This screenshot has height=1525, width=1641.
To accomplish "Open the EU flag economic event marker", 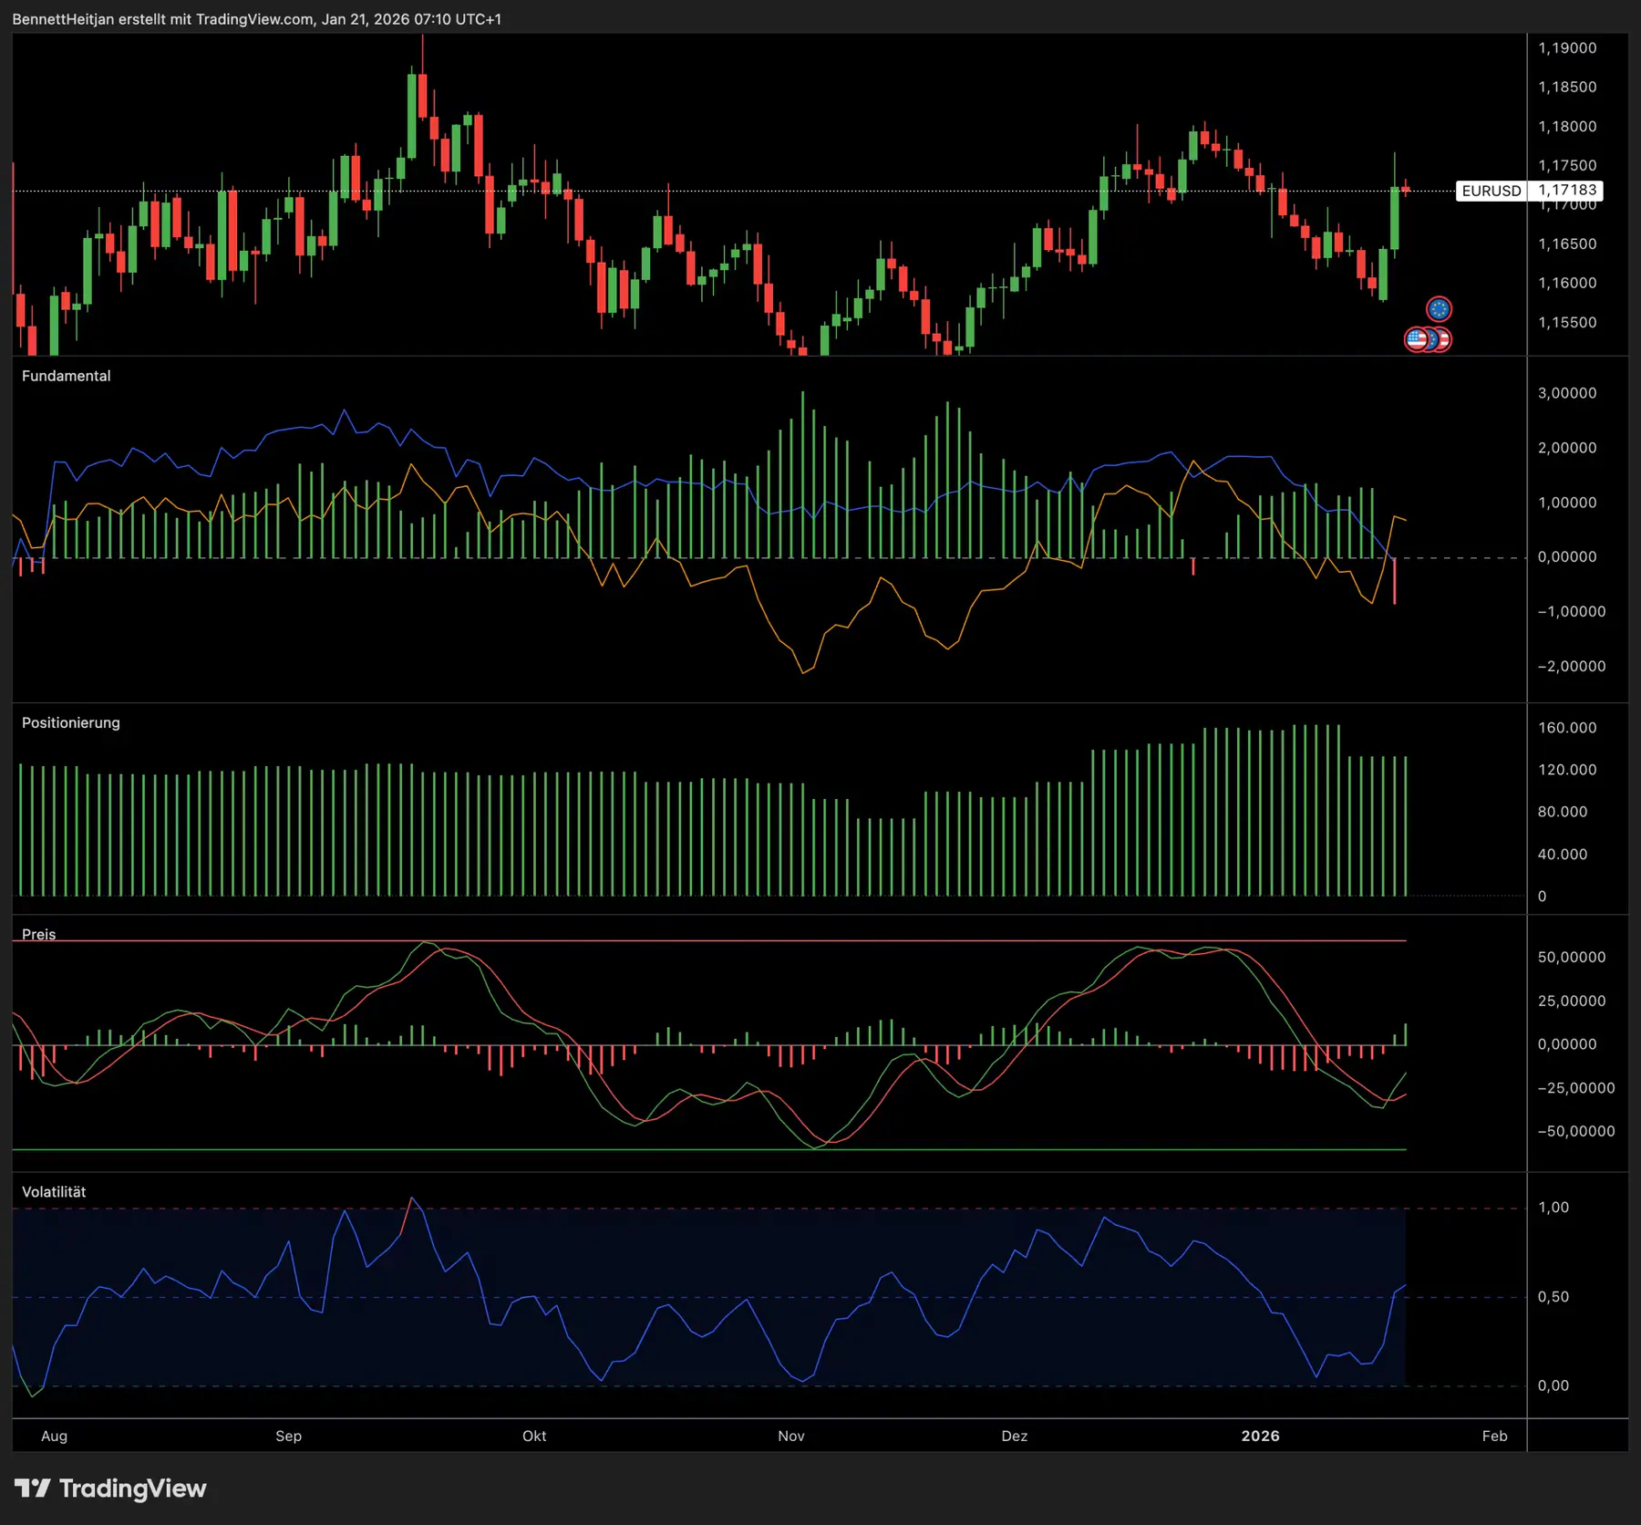I will point(1439,309).
